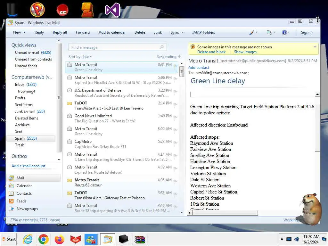Expand the Outbox section

coord(19,156)
